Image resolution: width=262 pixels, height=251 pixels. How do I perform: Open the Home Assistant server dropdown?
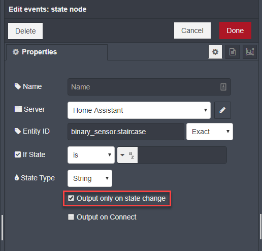[139, 110]
